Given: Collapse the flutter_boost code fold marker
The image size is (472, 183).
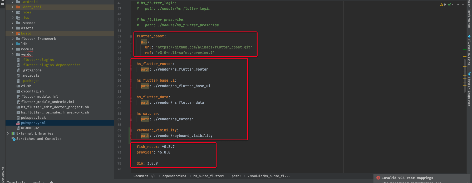Looking at the screenshot, I should click(x=131, y=36).
